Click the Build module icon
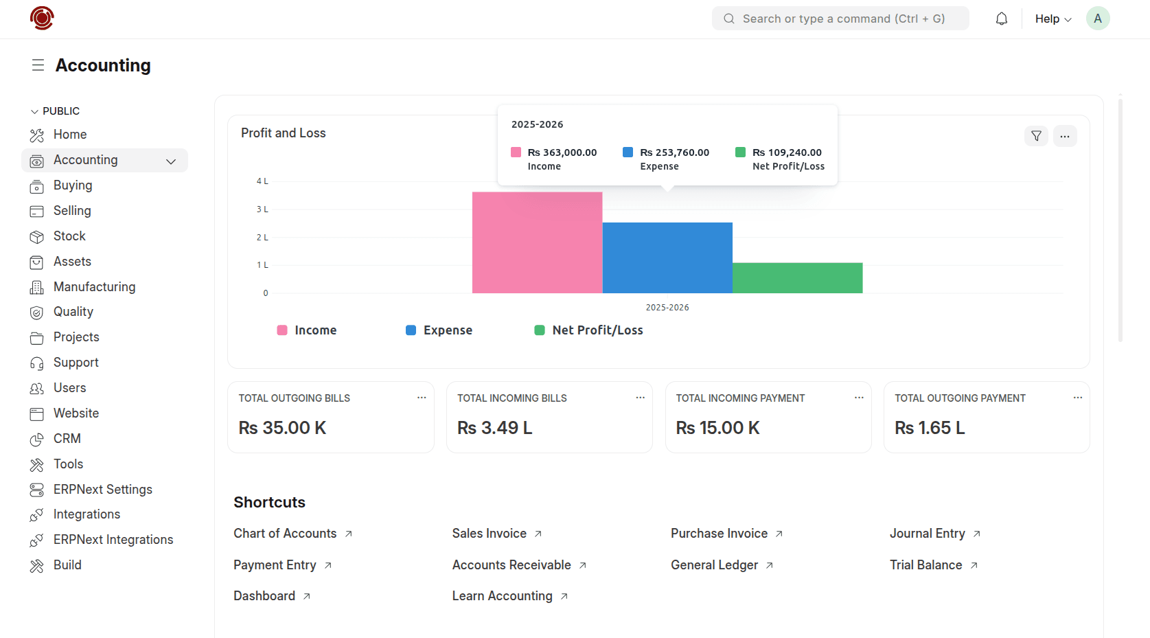This screenshot has height=638, width=1150. [x=37, y=565]
